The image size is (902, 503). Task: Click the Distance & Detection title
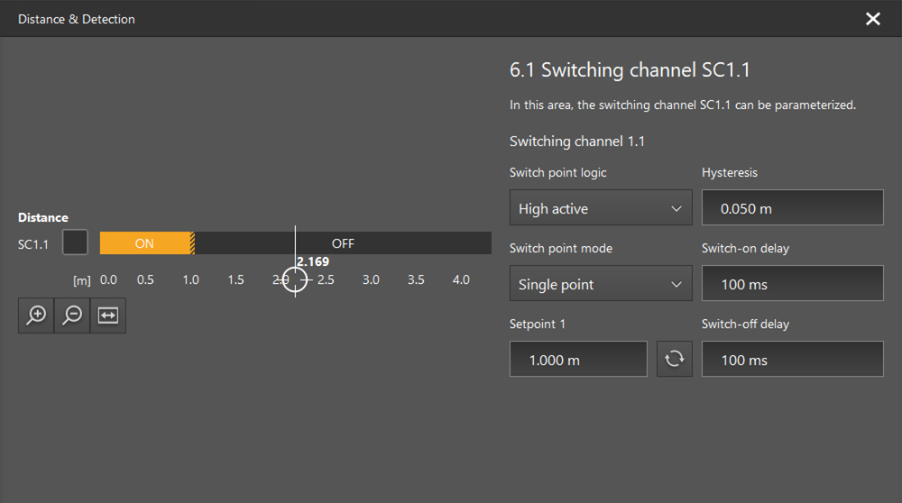tap(77, 19)
